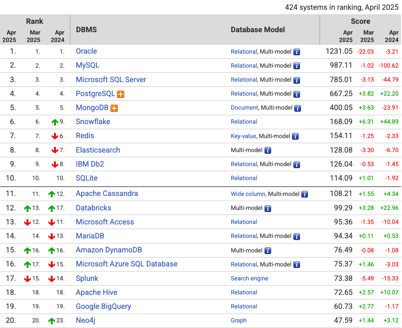The width and height of the screenshot is (402, 328).
Task: Click the green up arrow in the Snowflake row
Action: 55,122
